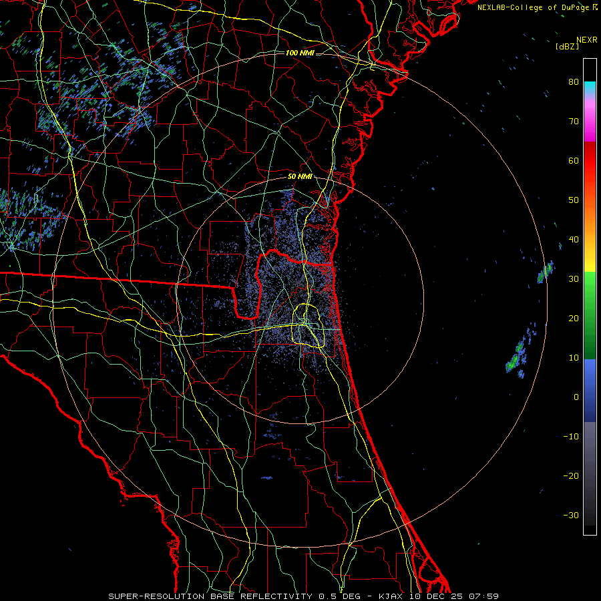Click the 10 value on dBZ scale

[574, 358]
